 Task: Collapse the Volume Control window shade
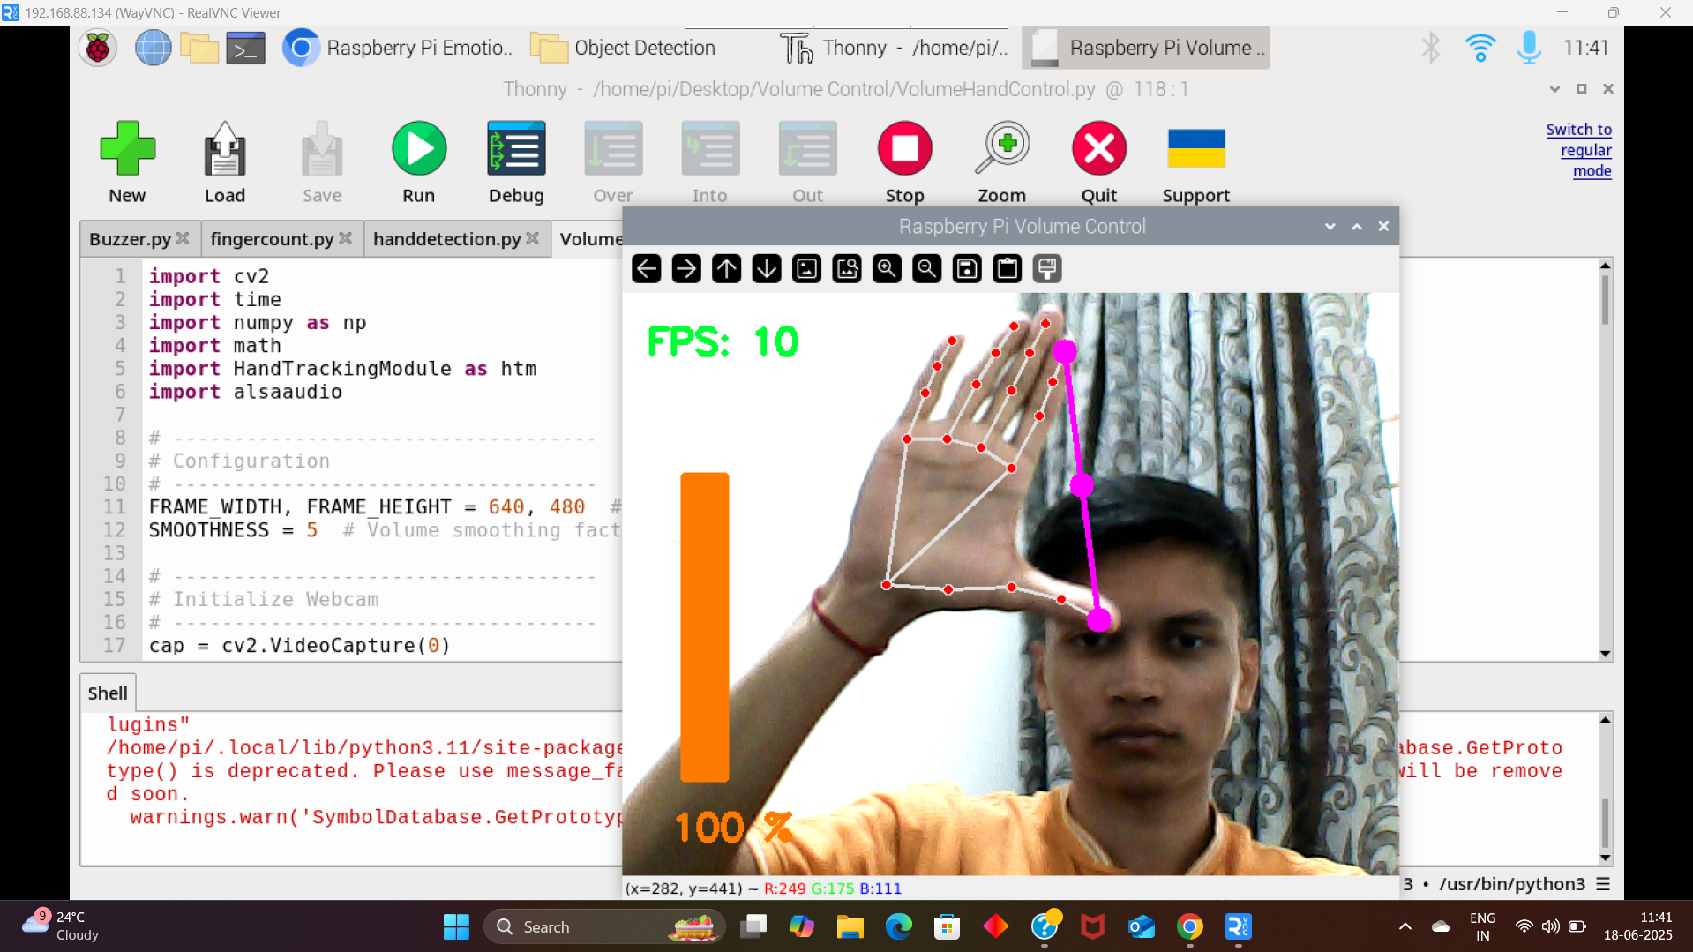coord(1356,226)
